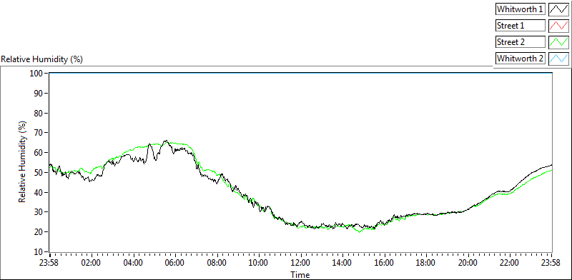Screen dimensions: 572x280
Task: Click the 10:00 time axis label
Action: tap(259, 263)
